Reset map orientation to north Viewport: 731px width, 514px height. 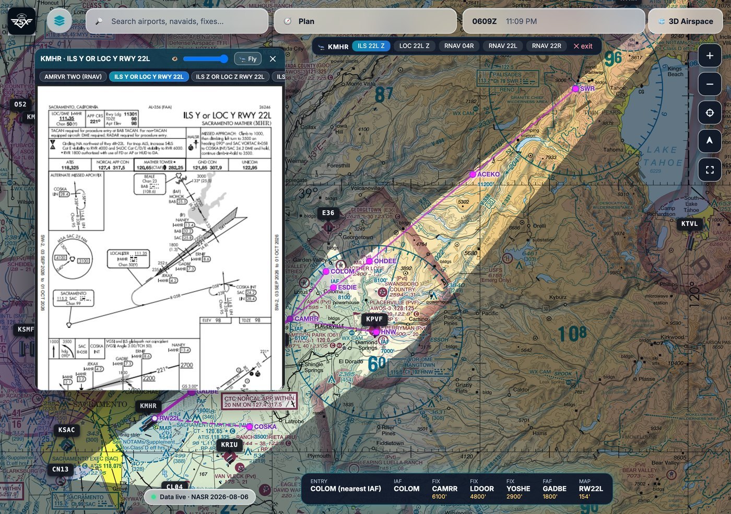pos(710,141)
